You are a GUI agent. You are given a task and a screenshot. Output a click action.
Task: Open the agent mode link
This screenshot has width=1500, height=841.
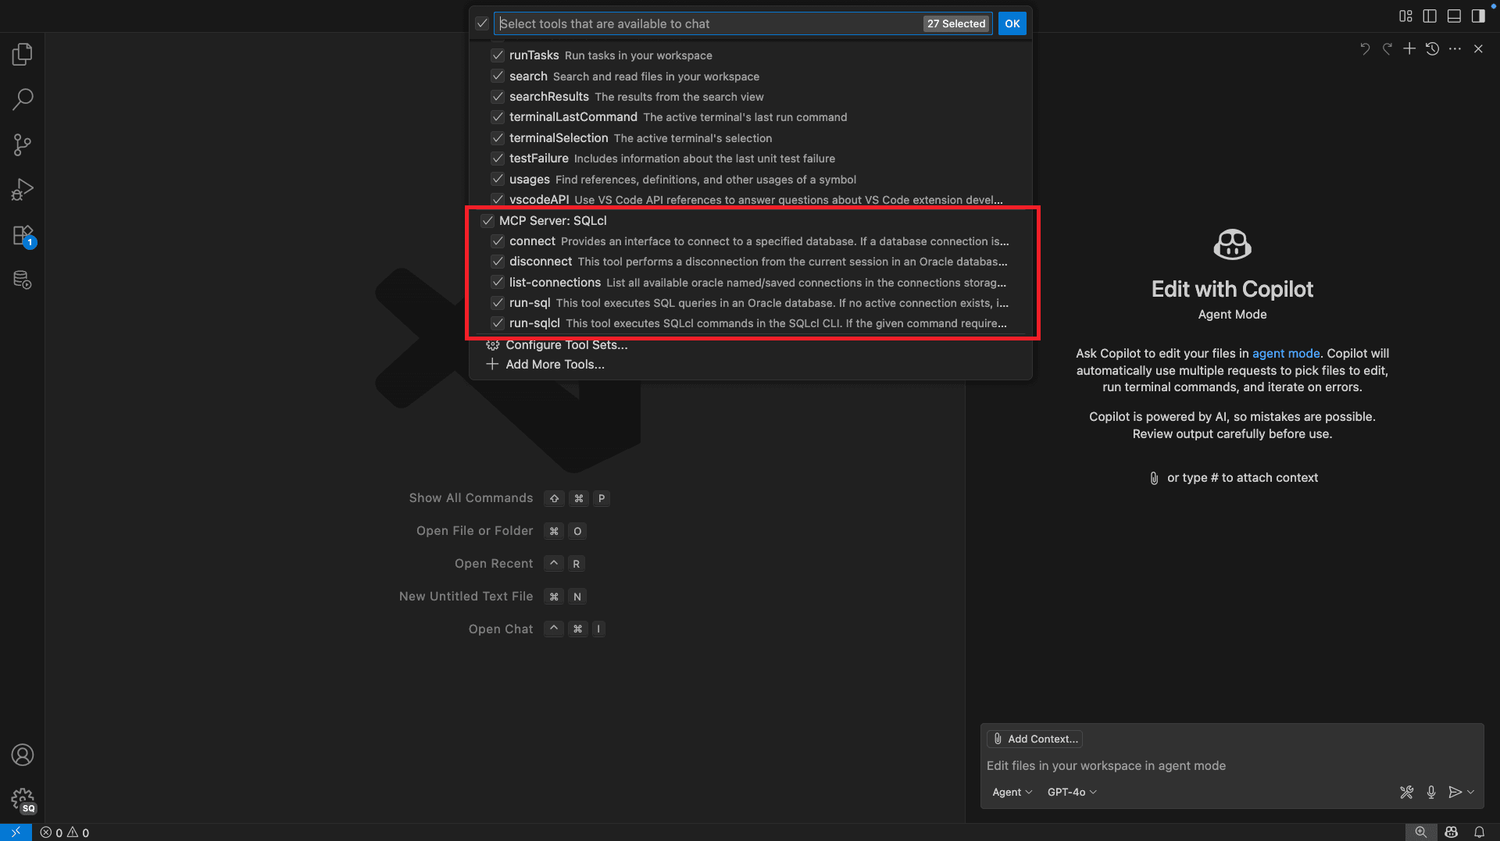1285,353
